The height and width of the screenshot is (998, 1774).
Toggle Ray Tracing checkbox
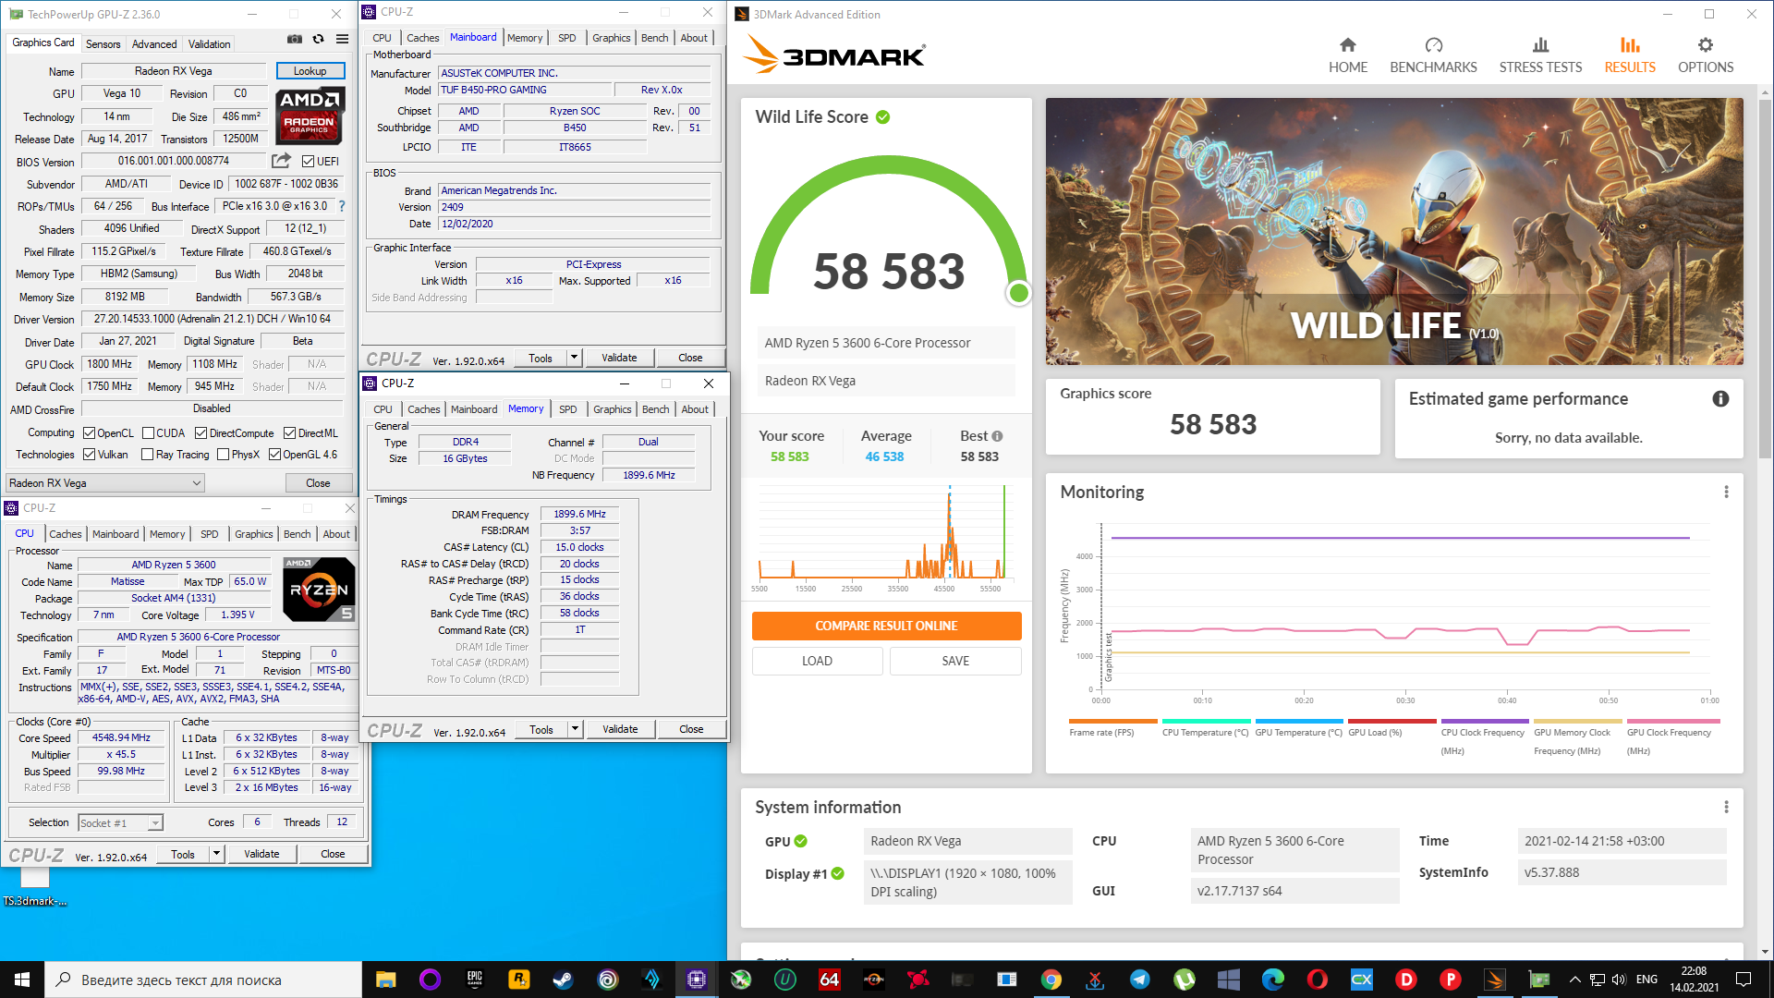click(x=148, y=455)
